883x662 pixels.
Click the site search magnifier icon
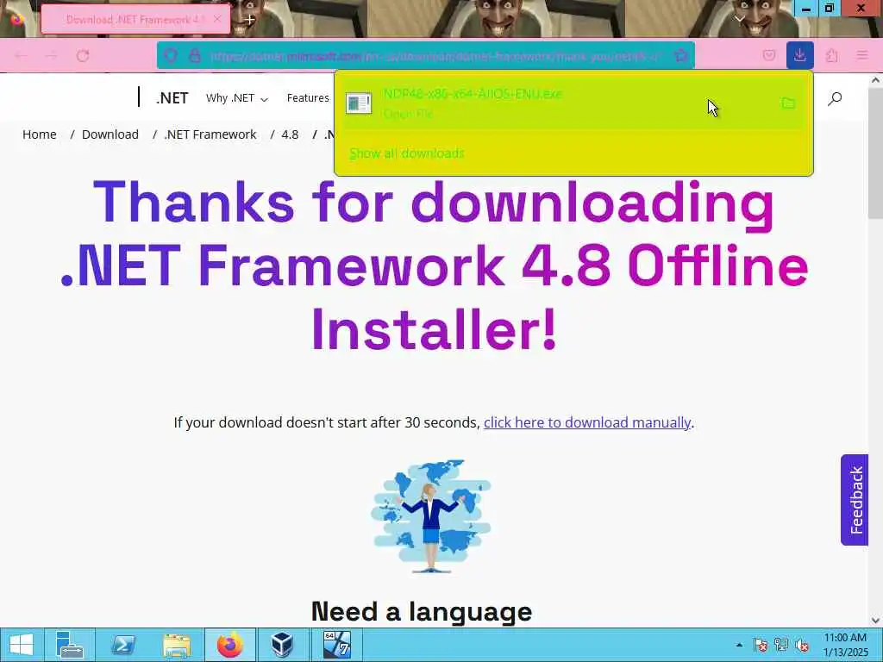pyautogui.click(x=835, y=98)
